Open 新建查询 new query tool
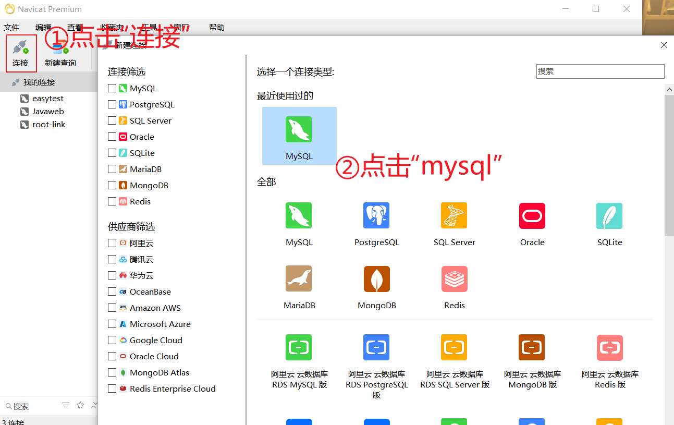 point(60,54)
